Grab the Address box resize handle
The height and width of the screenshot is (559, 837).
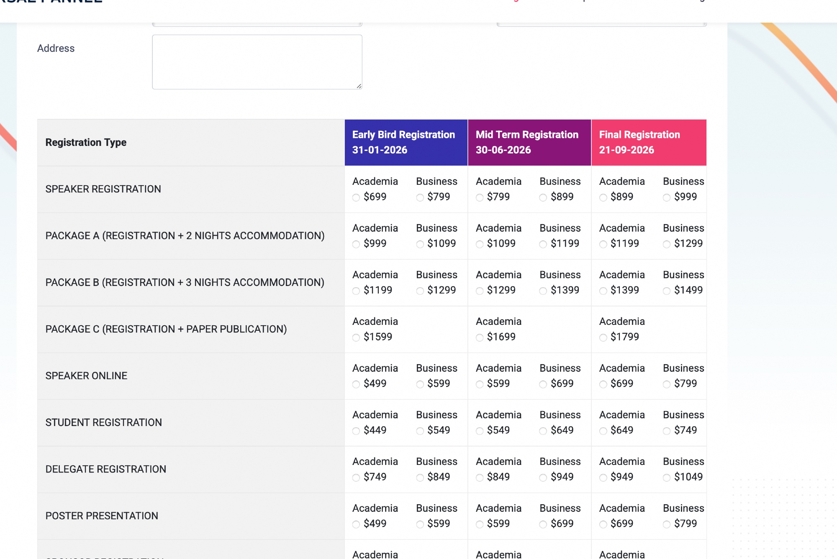359,86
